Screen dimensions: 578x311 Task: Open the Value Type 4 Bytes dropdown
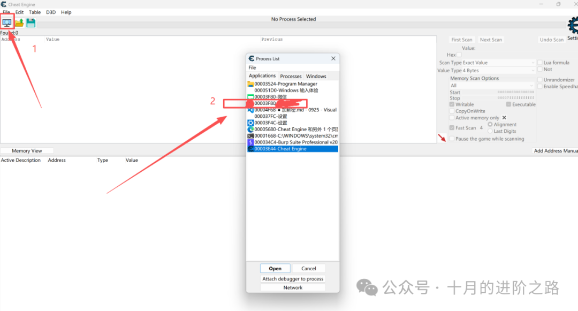(498, 70)
